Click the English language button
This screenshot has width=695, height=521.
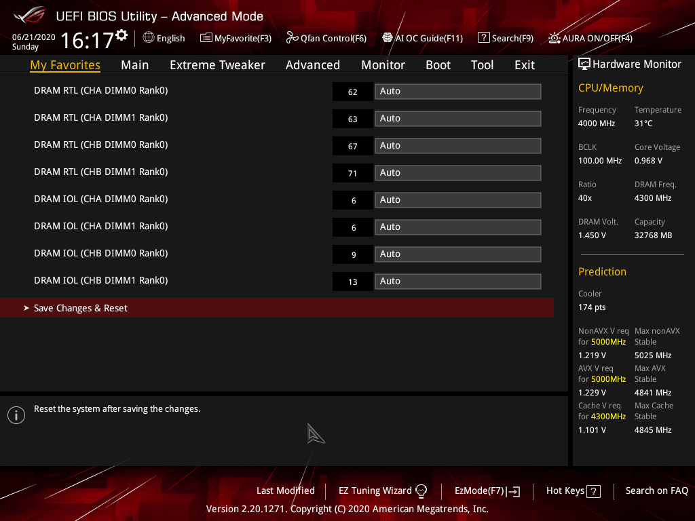point(170,39)
